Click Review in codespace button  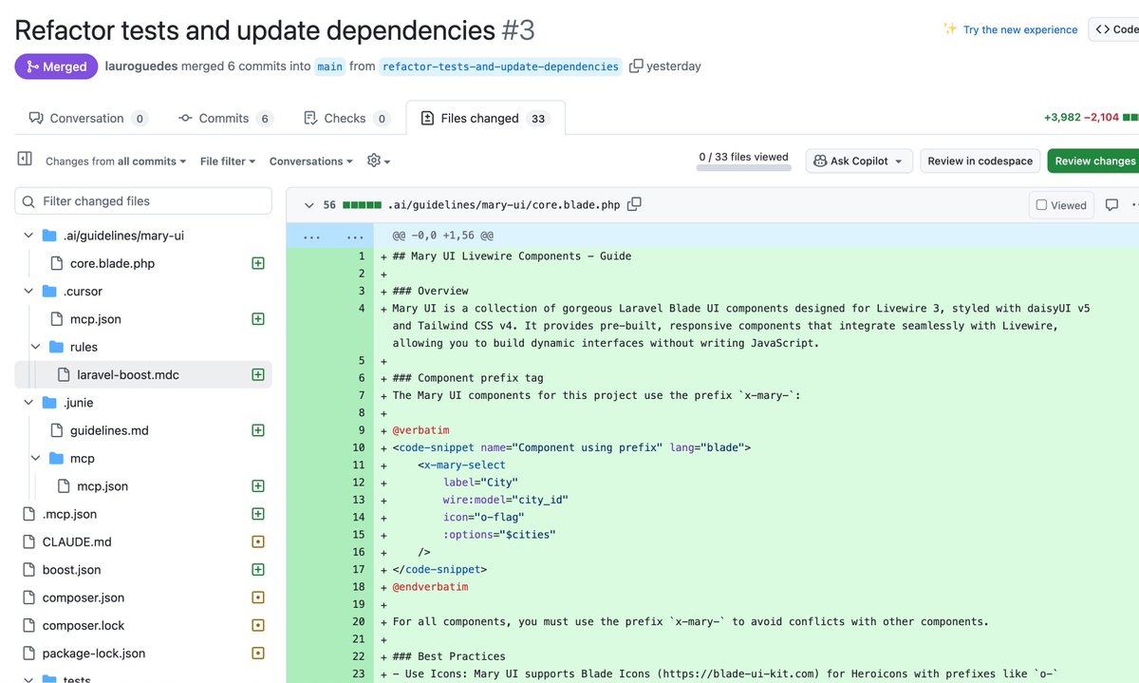pos(980,161)
